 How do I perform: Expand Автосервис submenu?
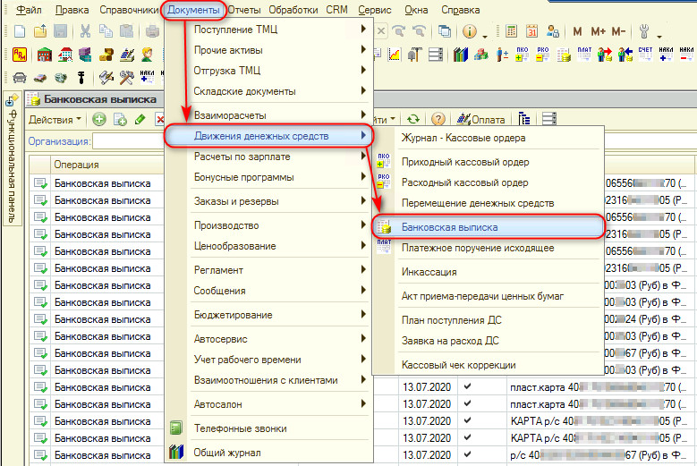pos(268,339)
